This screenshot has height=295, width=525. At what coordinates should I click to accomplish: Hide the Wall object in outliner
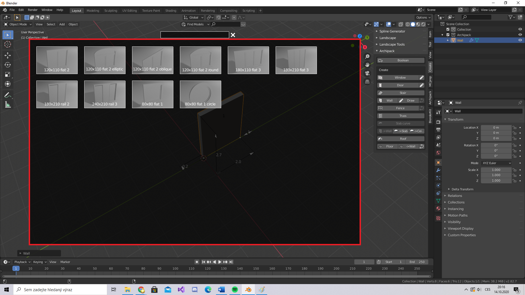(520, 40)
